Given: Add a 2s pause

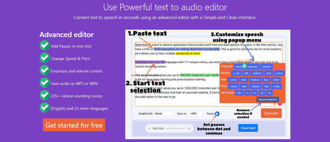Looking at the screenshot, I should tap(255, 93).
